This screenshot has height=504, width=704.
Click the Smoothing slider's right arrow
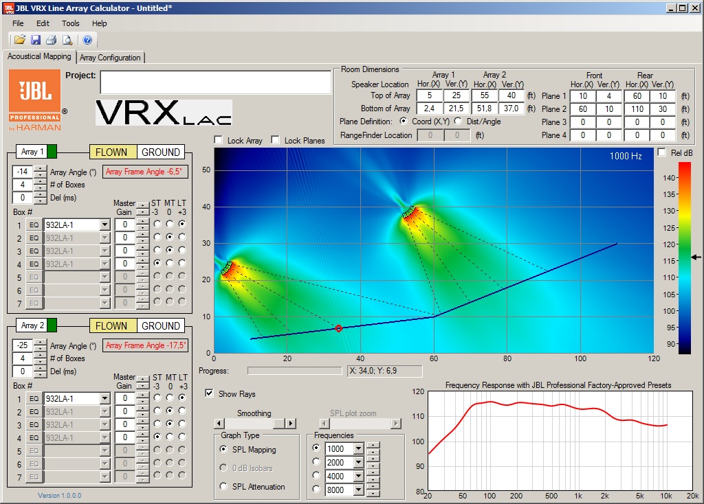pos(291,423)
